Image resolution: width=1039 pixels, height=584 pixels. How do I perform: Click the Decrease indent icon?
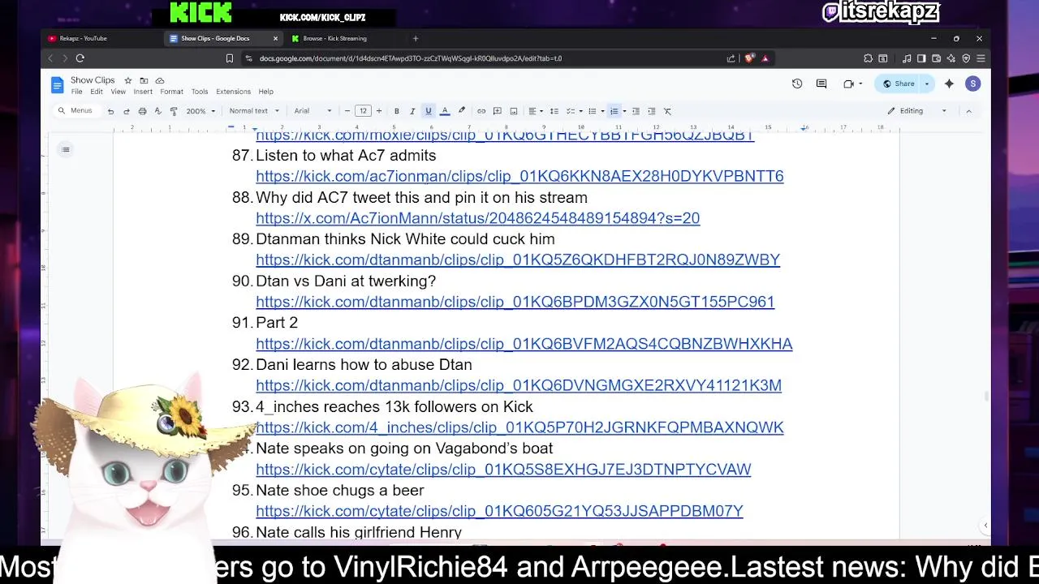(x=636, y=111)
